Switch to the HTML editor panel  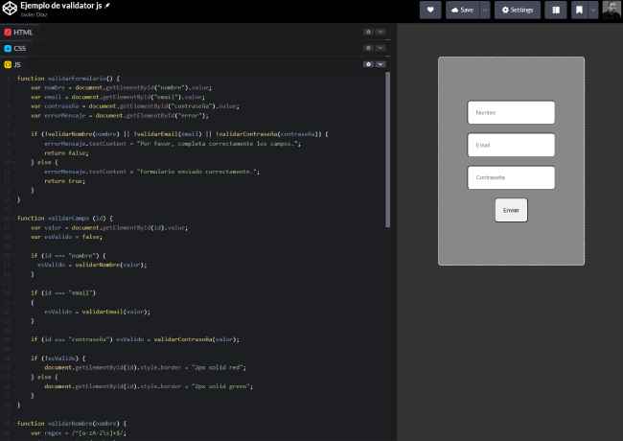click(18, 33)
